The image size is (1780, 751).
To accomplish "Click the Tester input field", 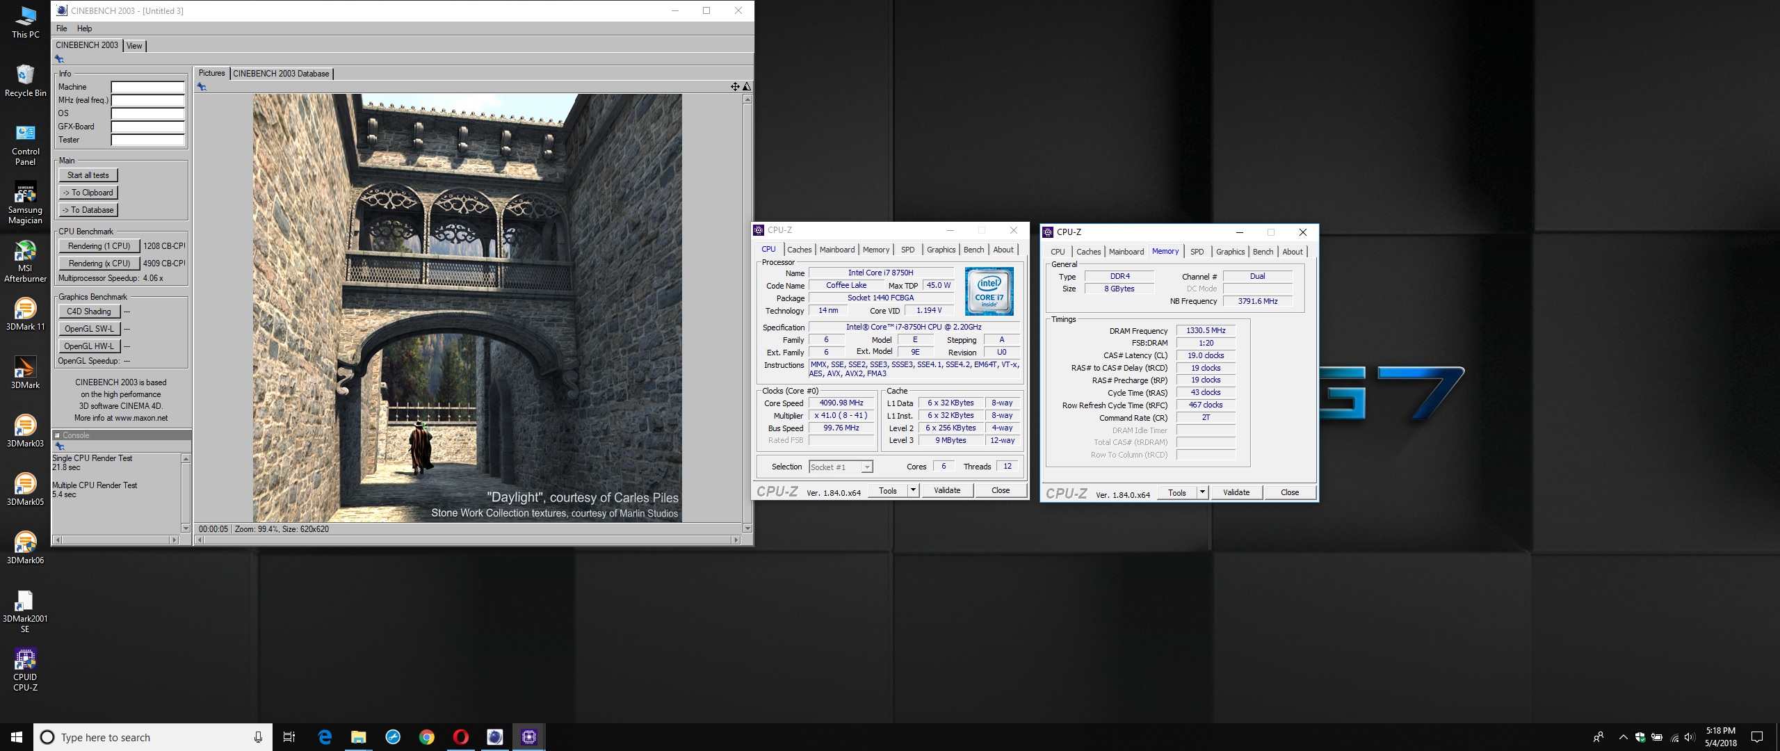I will [148, 140].
